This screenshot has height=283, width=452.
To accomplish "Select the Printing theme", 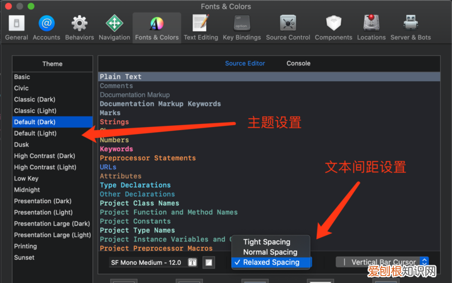I will click(52, 247).
